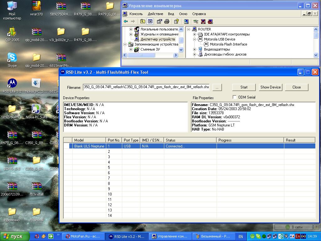Image resolution: width=321 pixels, height=241 pixels.
Task: Open the Окно menu
Action: click(x=183, y=14)
